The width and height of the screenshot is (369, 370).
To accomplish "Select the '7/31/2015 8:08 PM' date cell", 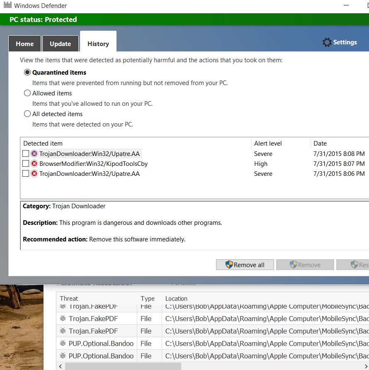I will (x=339, y=153).
